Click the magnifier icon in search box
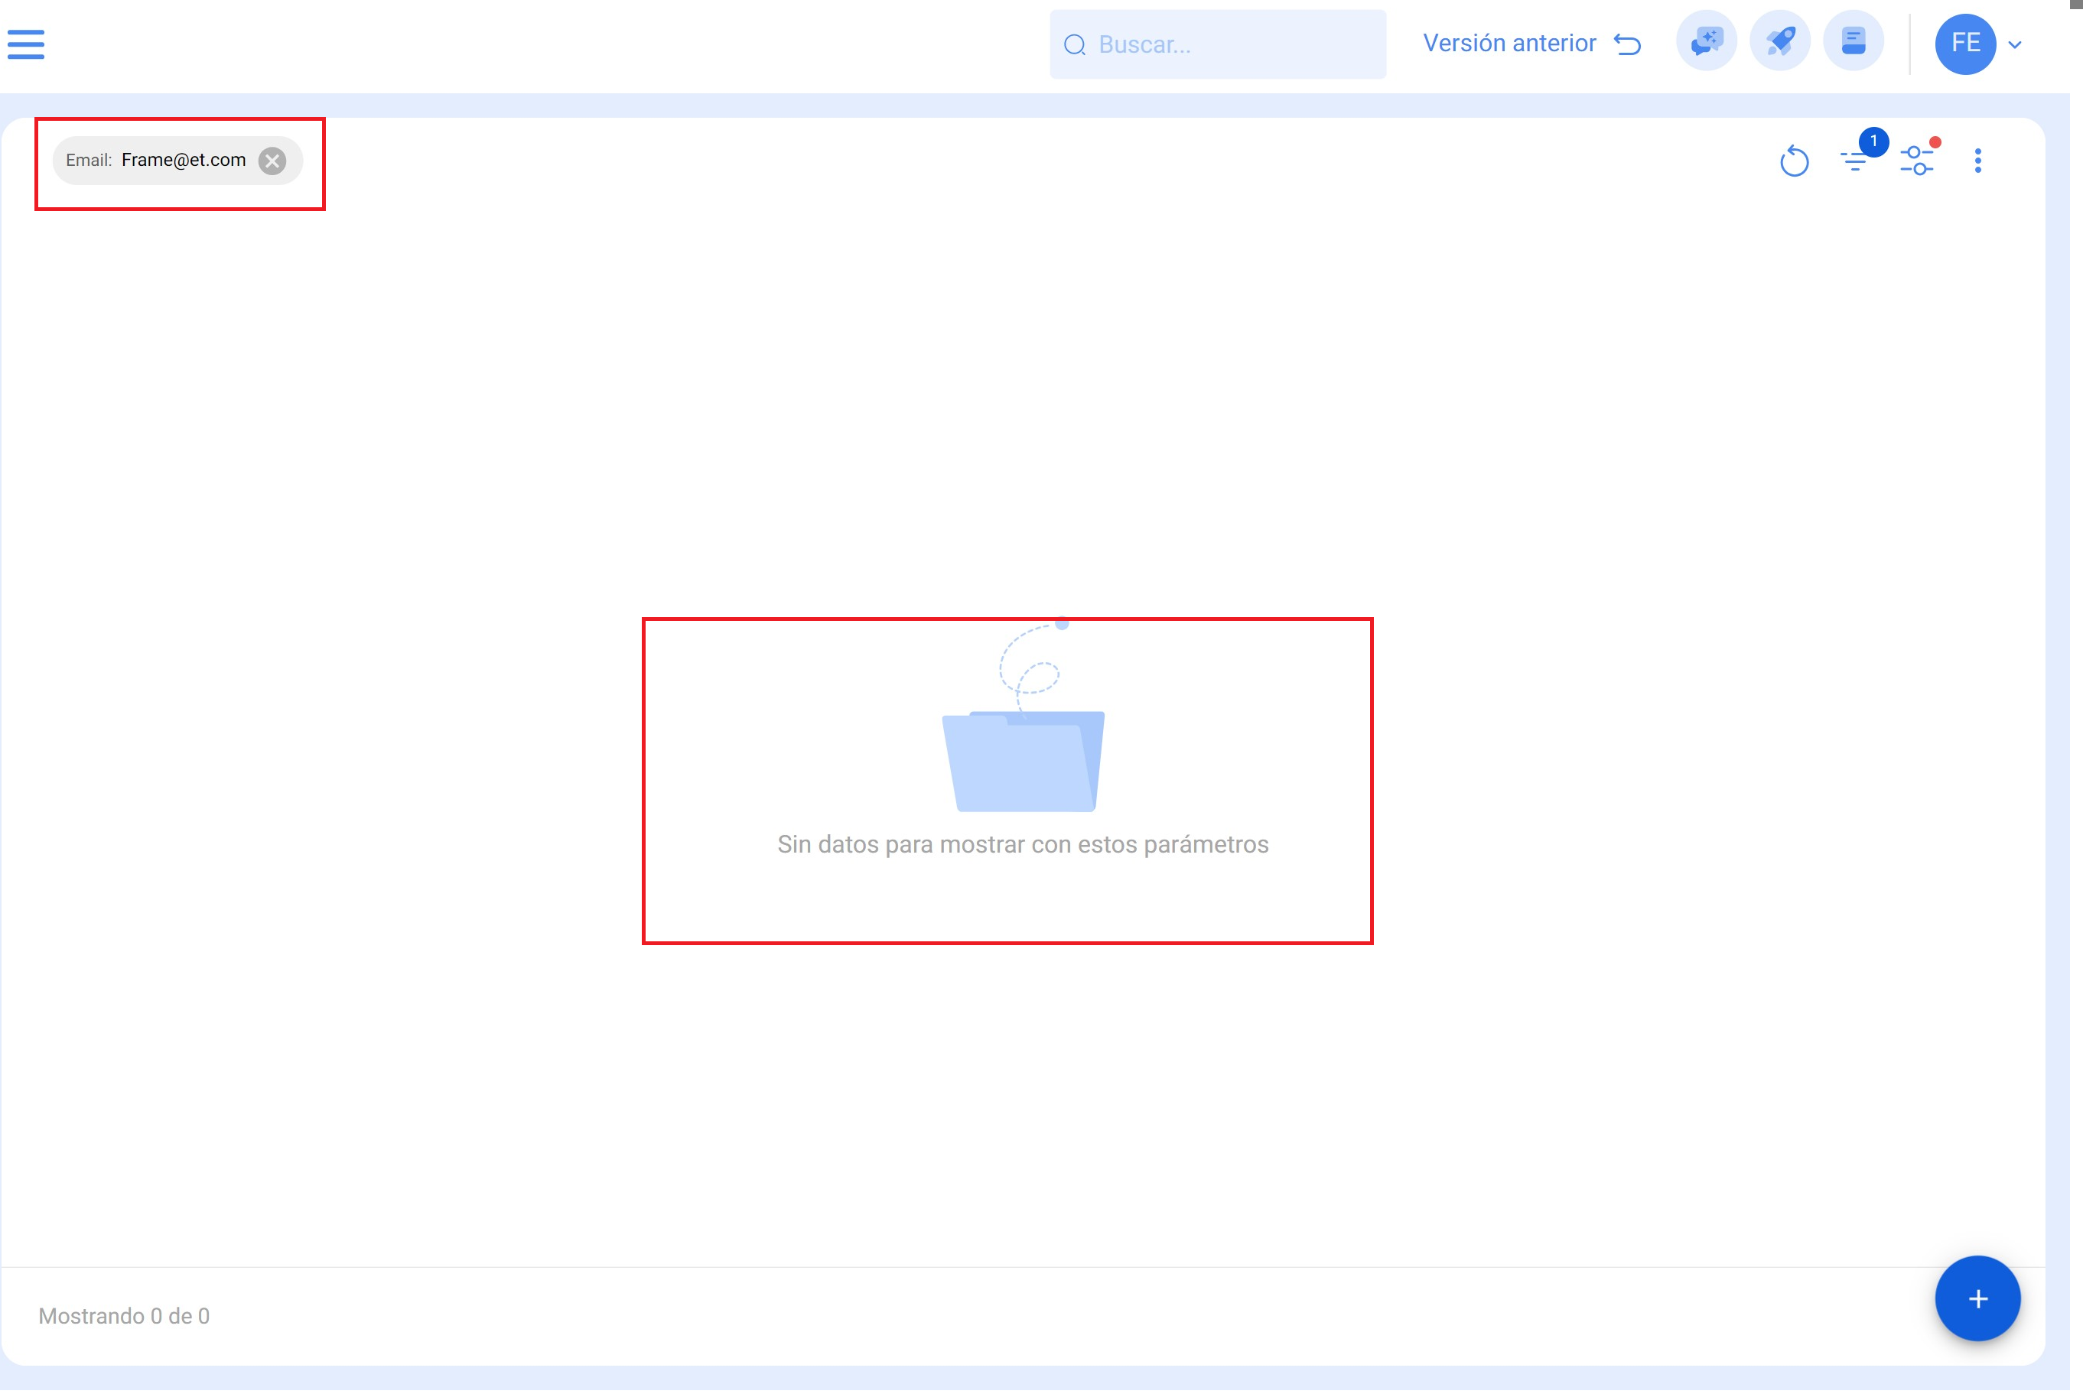The height and width of the screenshot is (1394, 2083). [1075, 44]
